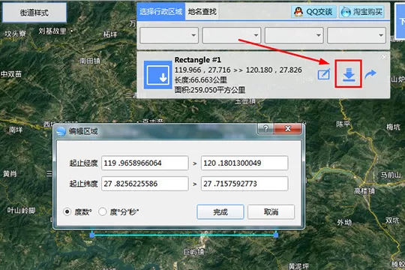
Task: Open the 街道样式 street style button
Action: tap(34, 13)
